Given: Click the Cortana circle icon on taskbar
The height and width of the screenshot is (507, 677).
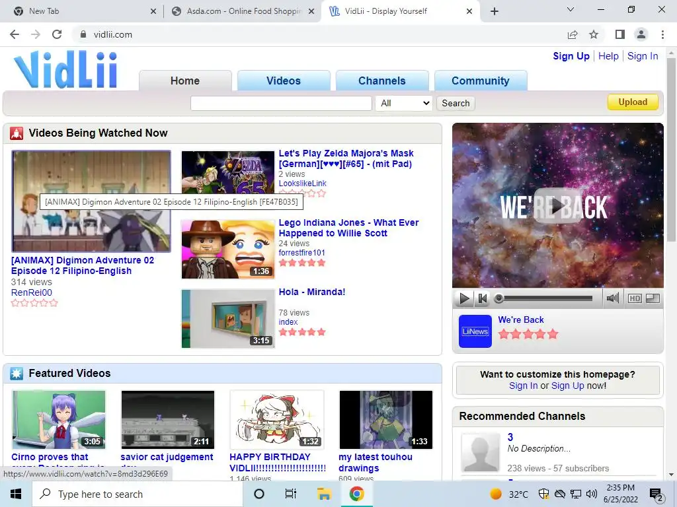Looking at the screenshot, I should tap(259, 494).
